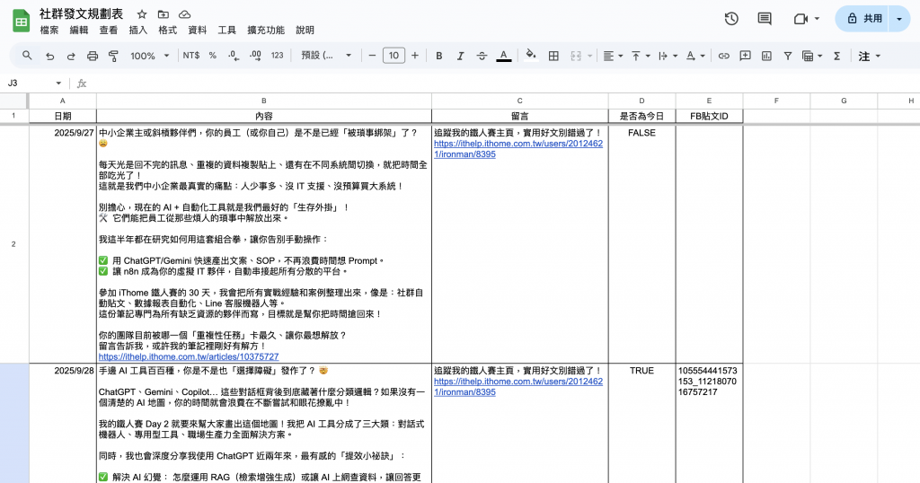
Task: Open the 資料 menu
Action: click(197, 30)
